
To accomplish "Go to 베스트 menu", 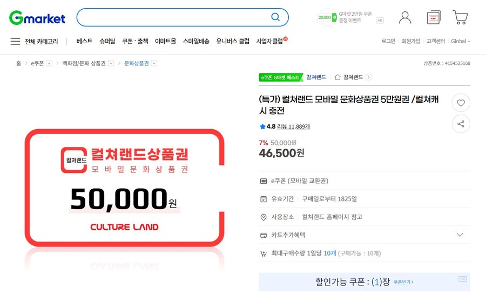I will point(84,41).
